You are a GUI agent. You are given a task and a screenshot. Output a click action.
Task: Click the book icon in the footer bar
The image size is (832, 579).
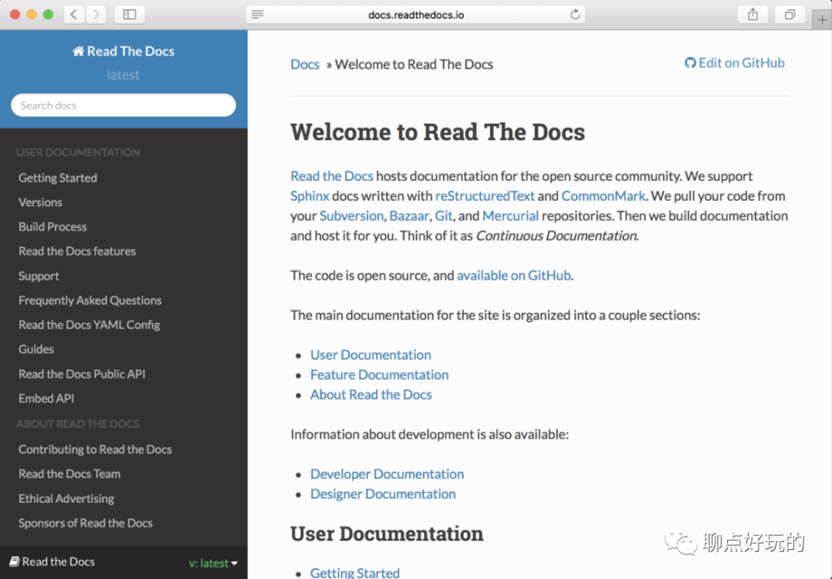point(15,561)
